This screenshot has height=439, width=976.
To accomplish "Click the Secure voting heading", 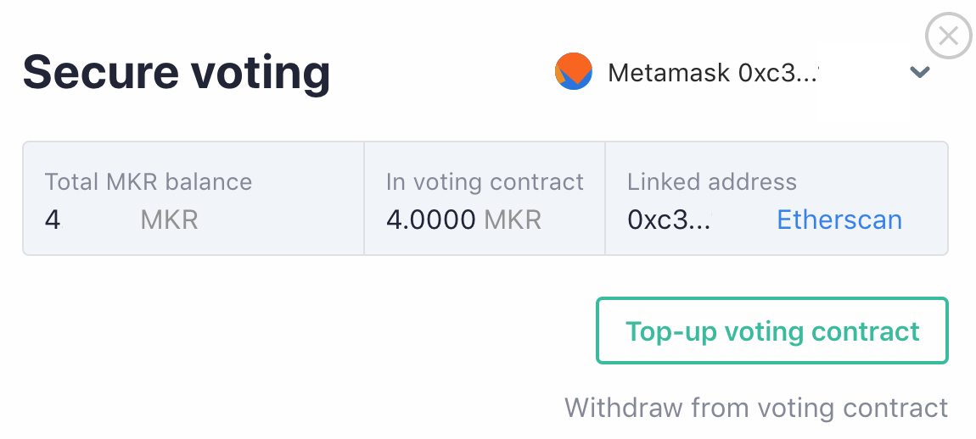I will pos(176,71).
